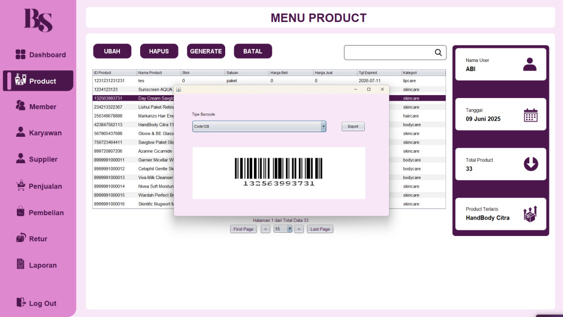Go to the Member menu

coord(43,107)
